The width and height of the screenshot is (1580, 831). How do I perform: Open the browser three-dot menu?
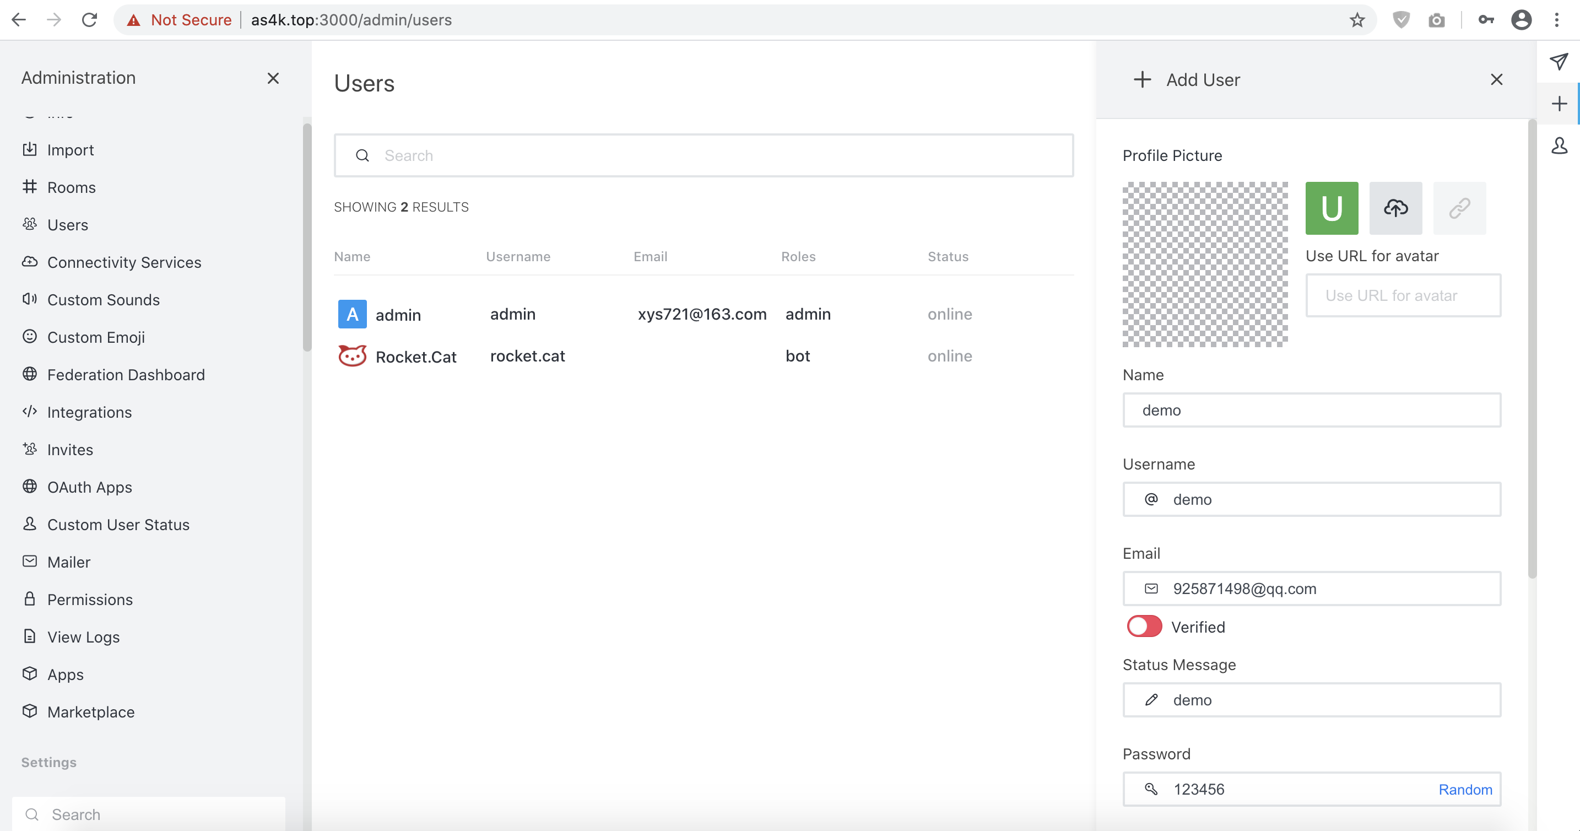(x=1557, y=20)
